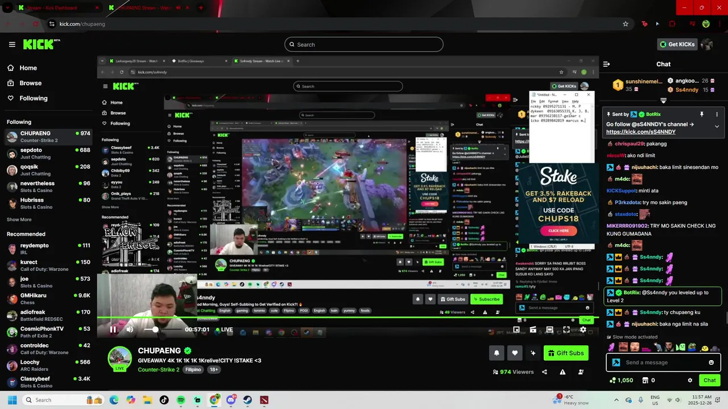Open sepdoto channel in Following list
This screenshot has width=728, height=409.
click(x=48, y=153)
